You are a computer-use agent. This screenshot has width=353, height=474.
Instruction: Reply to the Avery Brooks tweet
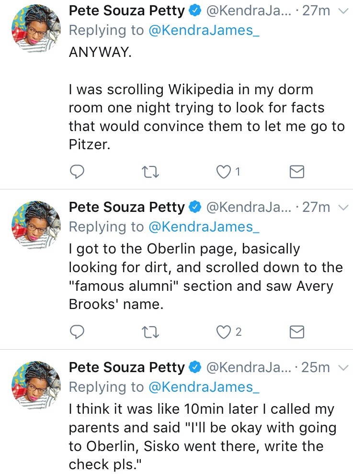77,332
